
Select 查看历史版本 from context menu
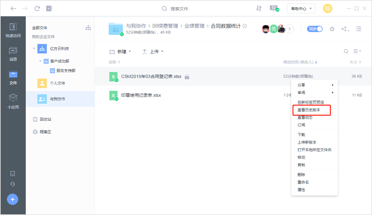pos(309,110)
